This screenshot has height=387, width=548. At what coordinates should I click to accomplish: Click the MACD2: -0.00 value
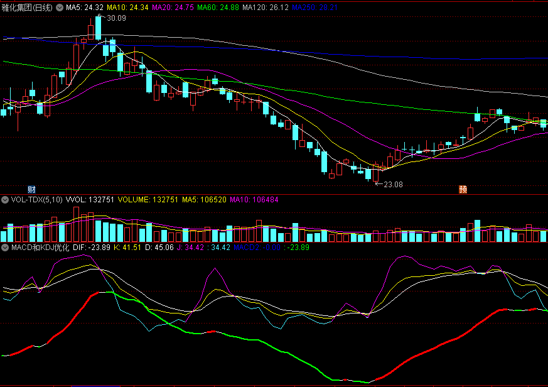(x=257, y=248)
